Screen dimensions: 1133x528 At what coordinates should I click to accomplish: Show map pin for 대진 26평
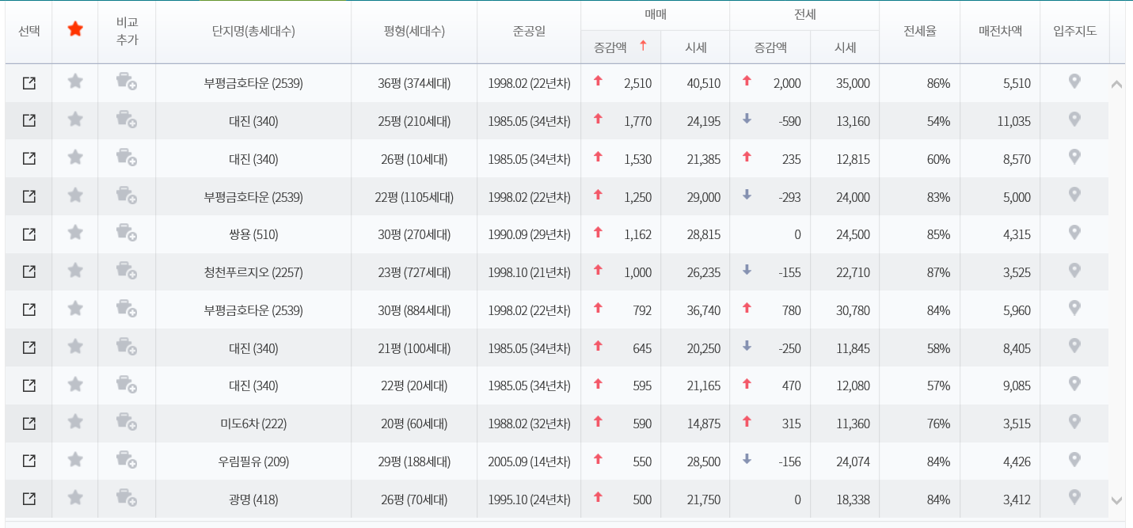1074,157
